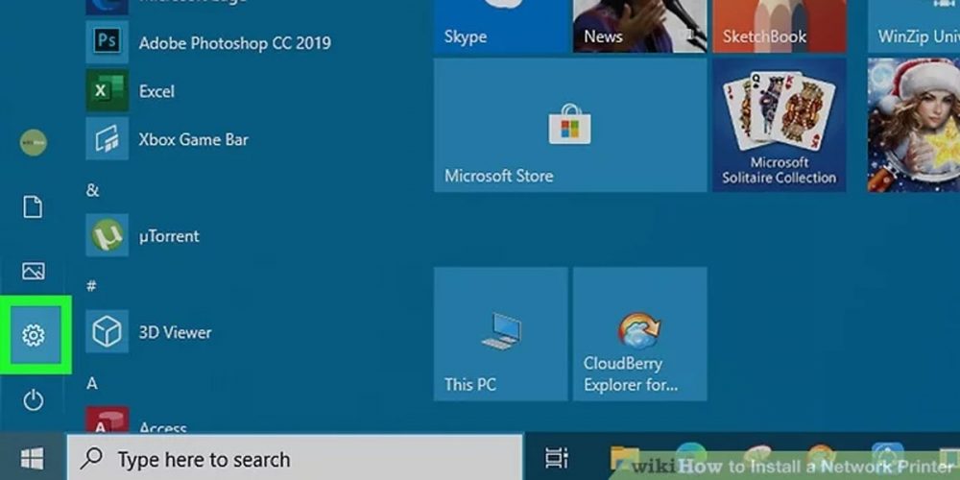Screen dimensions: 960x480
Task: Launch Adobe Photoshop CC 2019
Action: [x=233, y=43]
